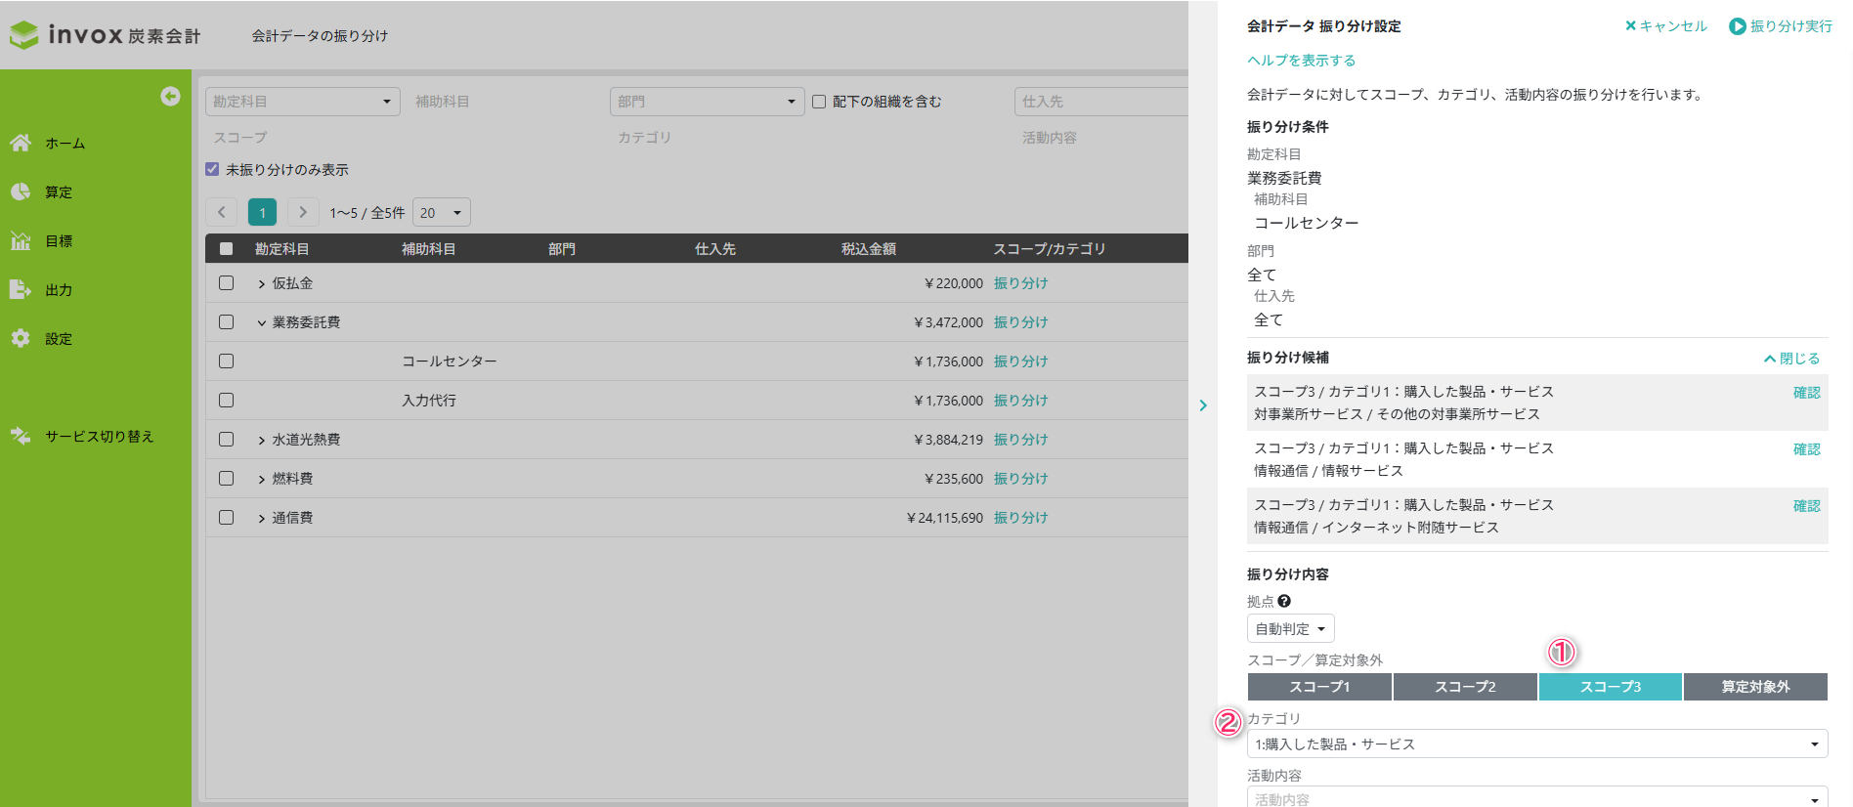Image resolution: width=1853 pixels, height=807 pixels.
Task: Open the calculation (算定) pie chart icon
Action: [x=21, y=191]
